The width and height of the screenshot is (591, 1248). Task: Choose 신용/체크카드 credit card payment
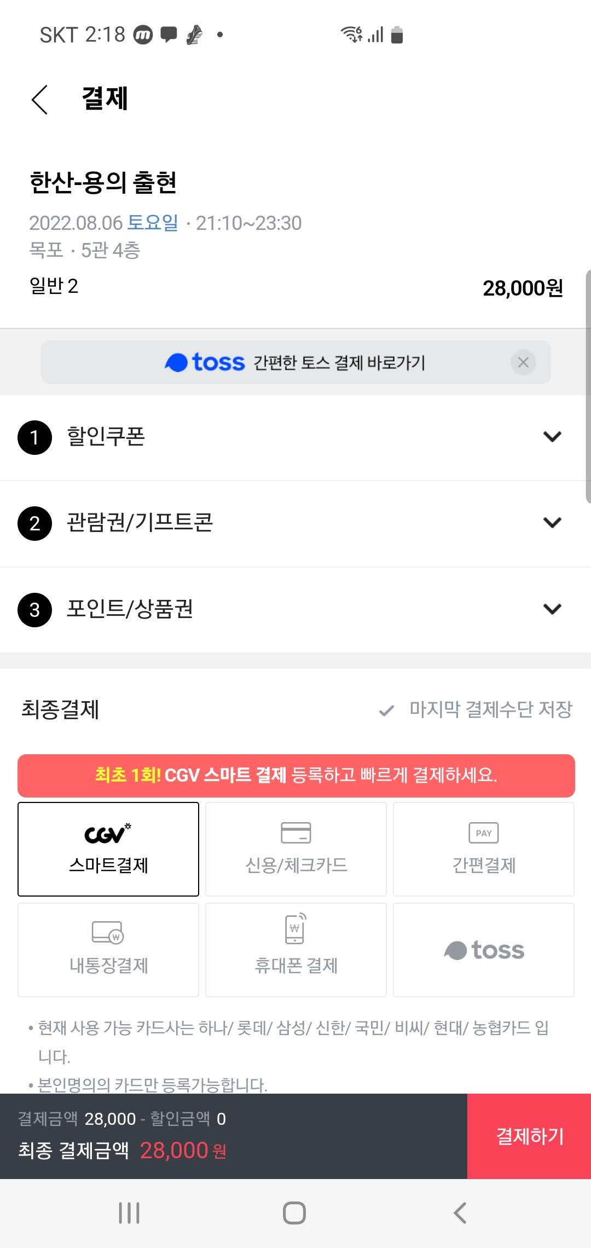pyautogui.click(x=296, y=848)
